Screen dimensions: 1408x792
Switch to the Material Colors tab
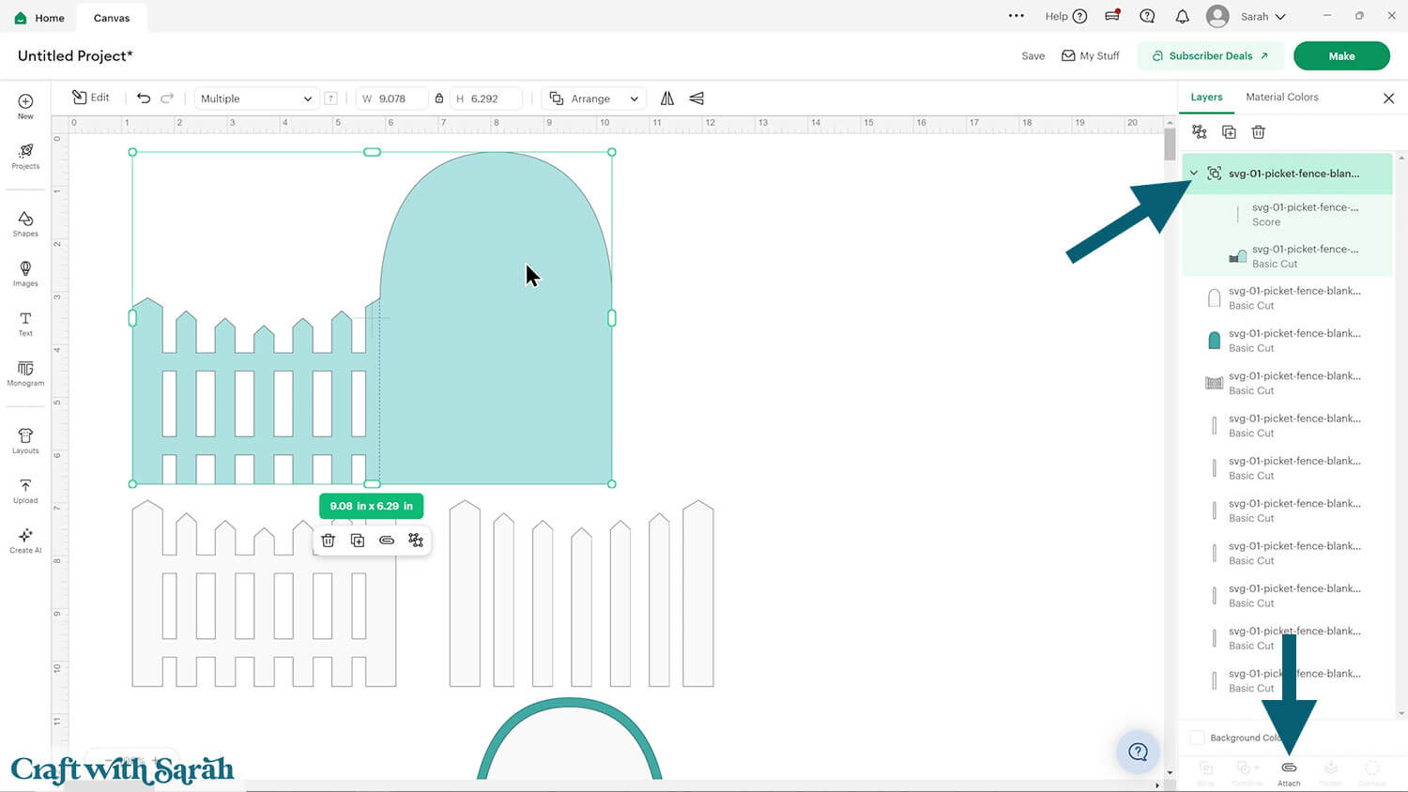(x=1281, y=98)
